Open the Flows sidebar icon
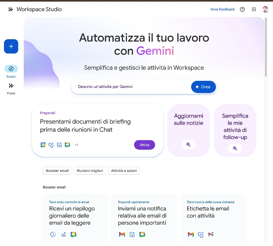Screen dimensions: 273x246 click(x=11, y=86)
